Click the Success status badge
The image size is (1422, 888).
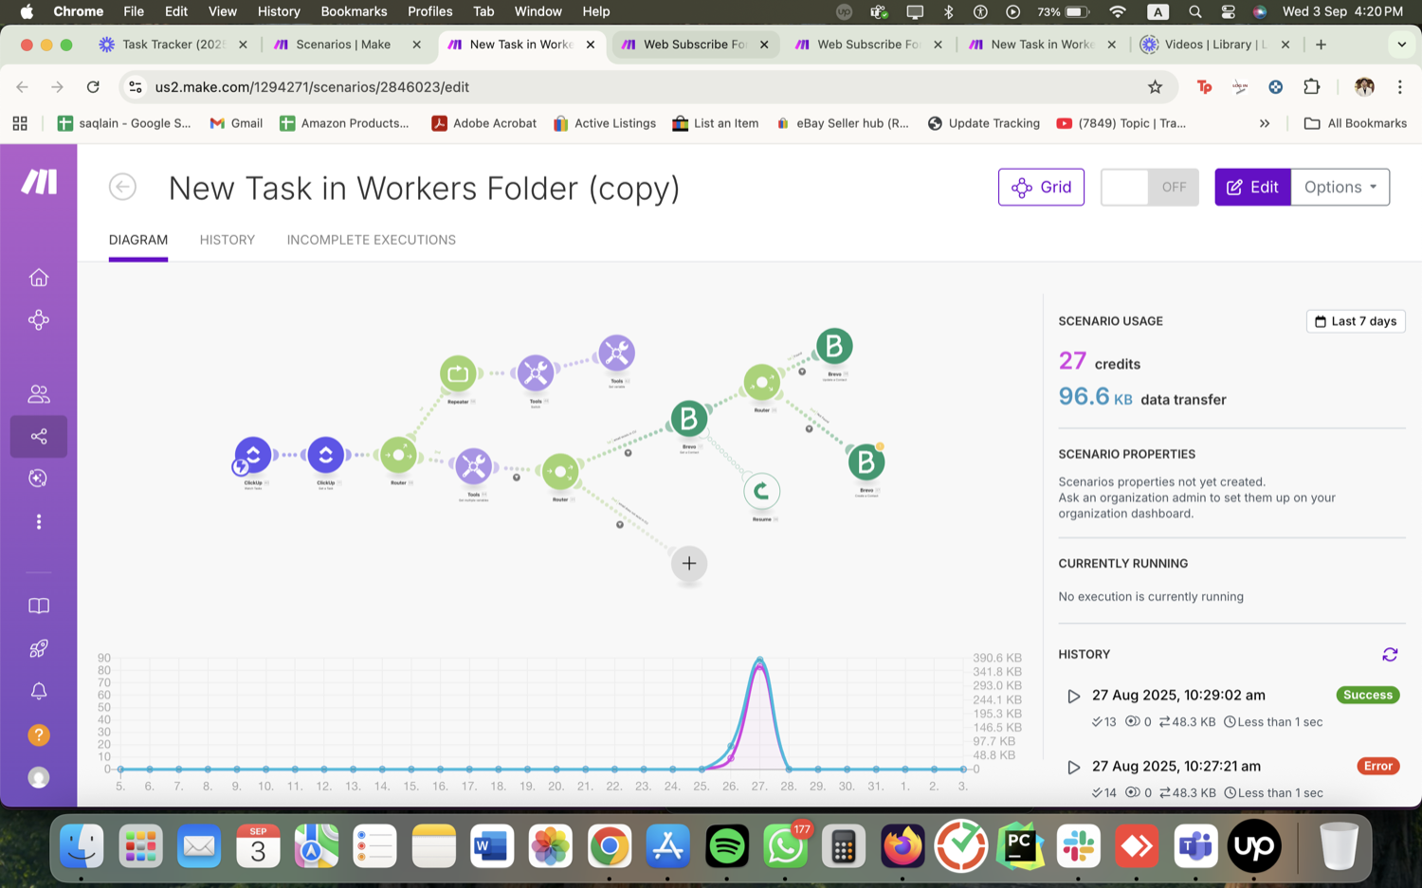(x=1368, y=695)
